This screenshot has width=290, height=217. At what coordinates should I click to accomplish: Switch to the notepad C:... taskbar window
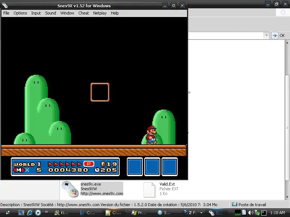click(x=113, y=213)
